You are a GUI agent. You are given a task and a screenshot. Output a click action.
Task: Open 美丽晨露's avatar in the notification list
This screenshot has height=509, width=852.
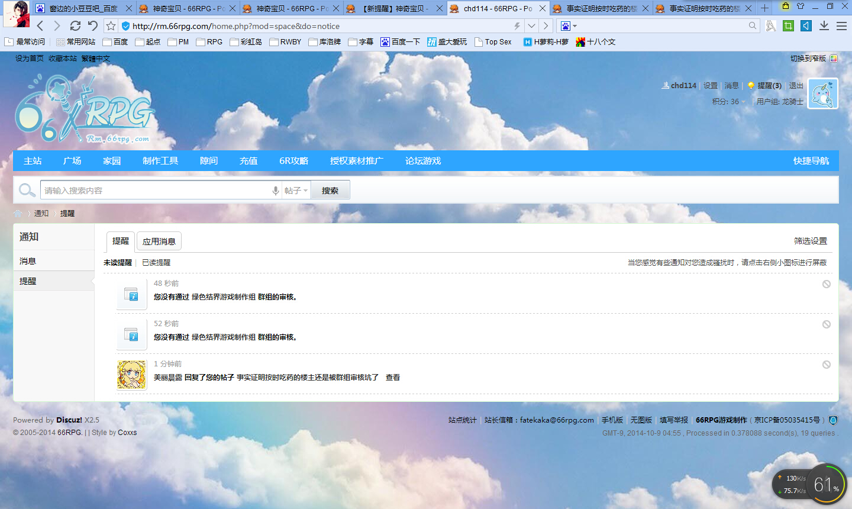[131, 375]
